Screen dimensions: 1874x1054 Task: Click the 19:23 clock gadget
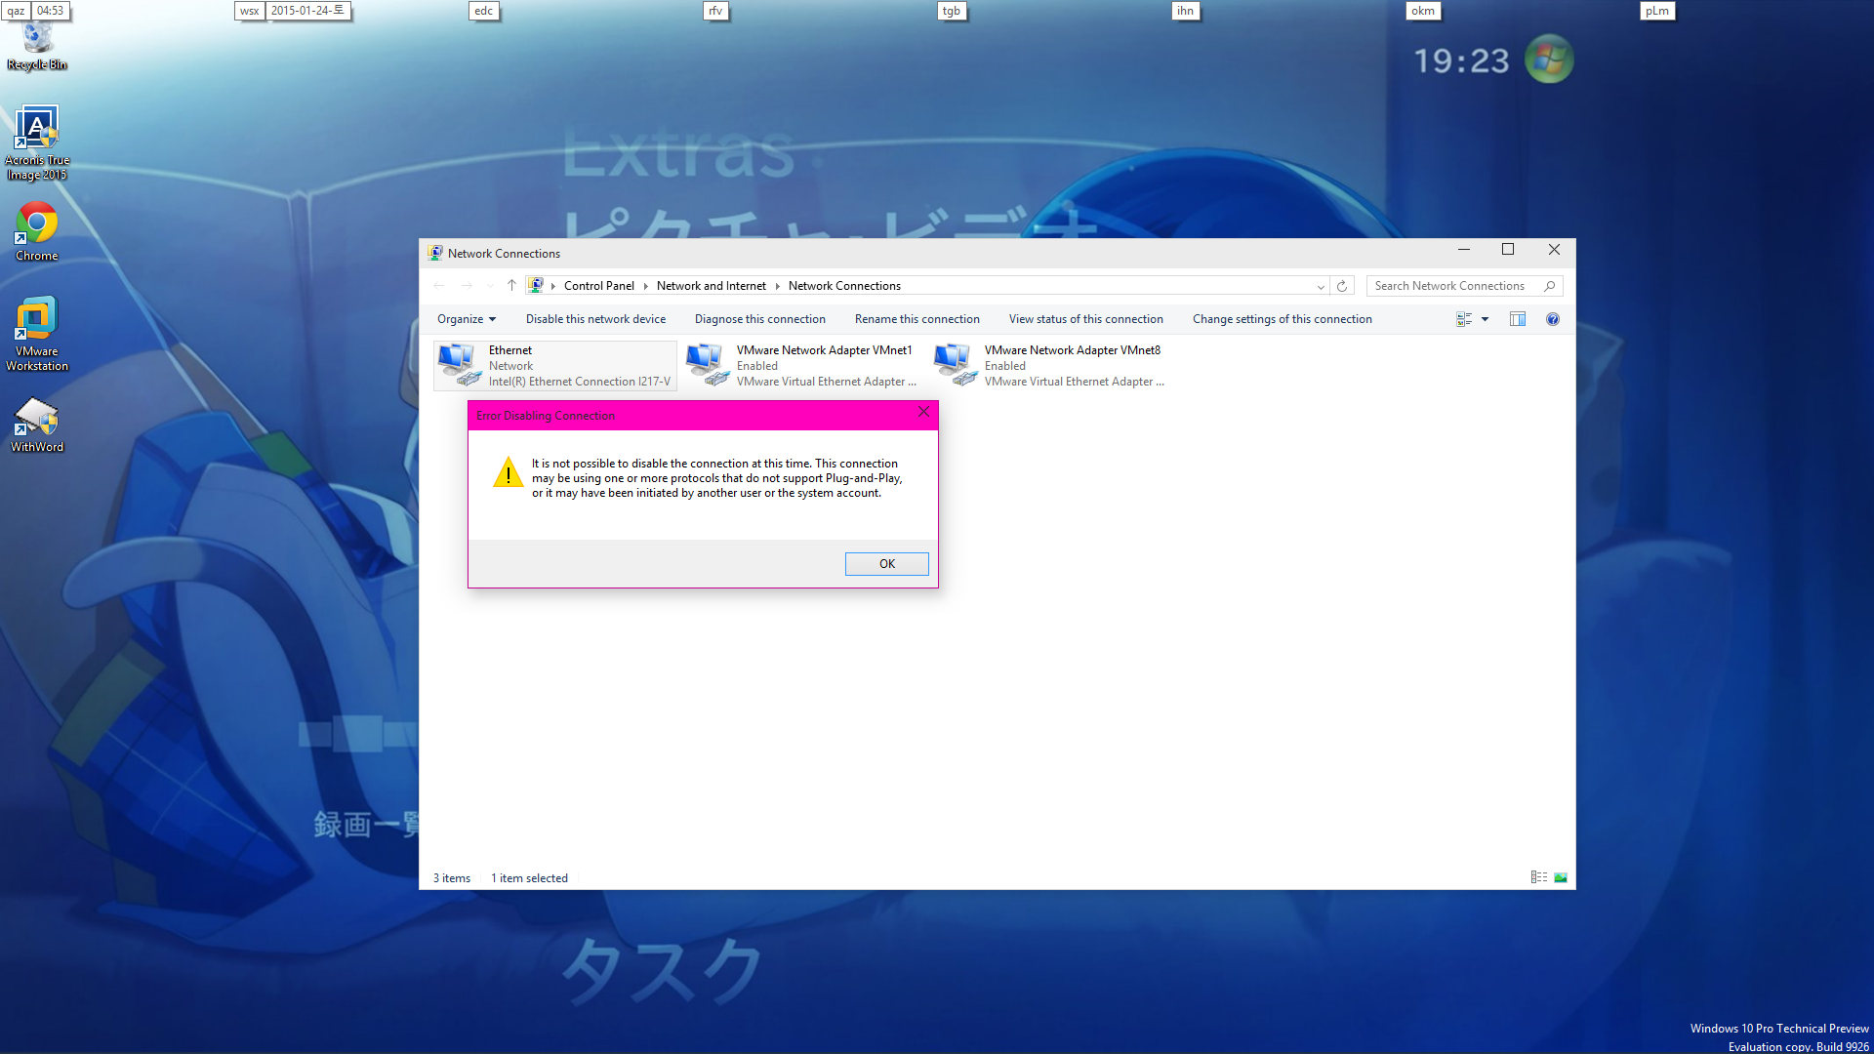click(x=1461, y=61)
